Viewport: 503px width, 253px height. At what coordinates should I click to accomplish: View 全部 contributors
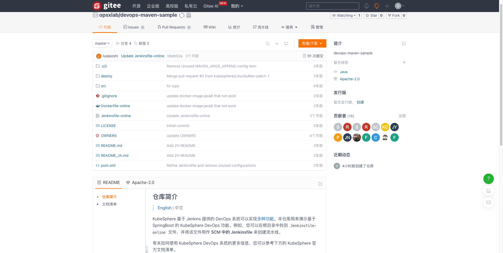tap(402, 116)
